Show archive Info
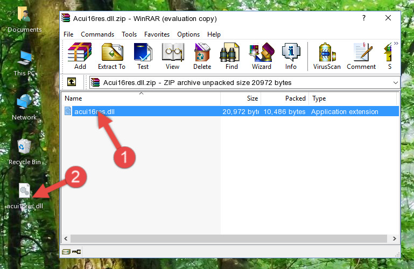Screen dimensions: 414x269 click(x=291, y=56)
